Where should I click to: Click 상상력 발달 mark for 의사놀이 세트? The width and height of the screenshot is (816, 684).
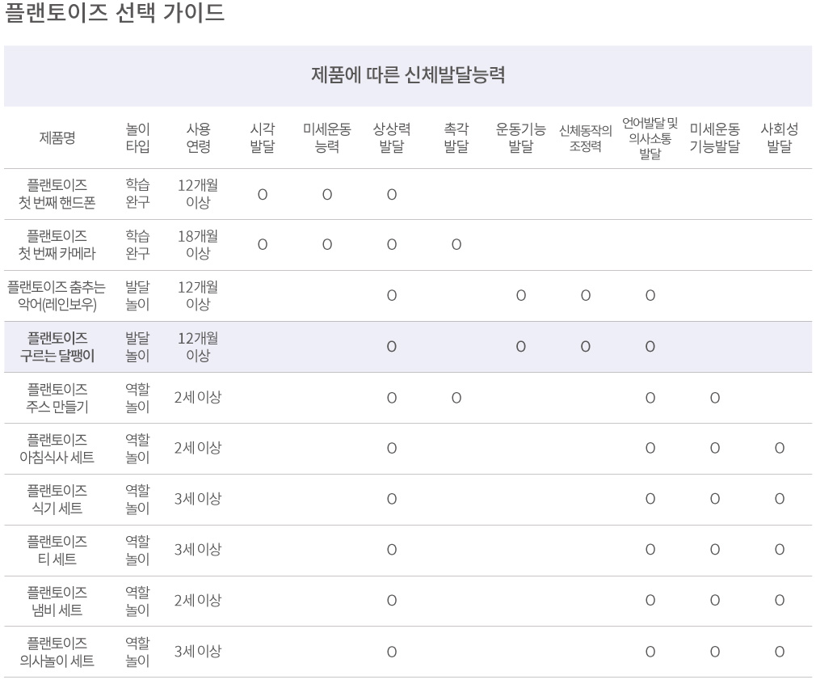(x=392, y=652)
